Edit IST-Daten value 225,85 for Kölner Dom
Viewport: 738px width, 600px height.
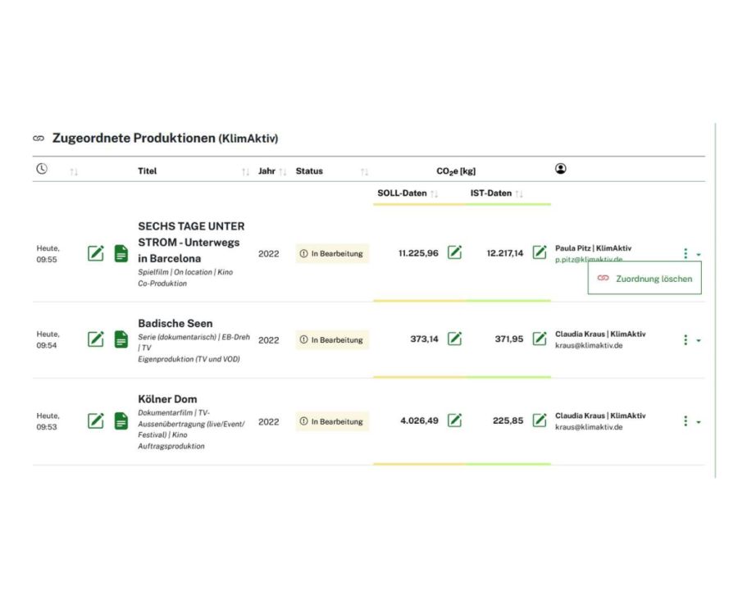pyautogui.click(x=540, y=420)
